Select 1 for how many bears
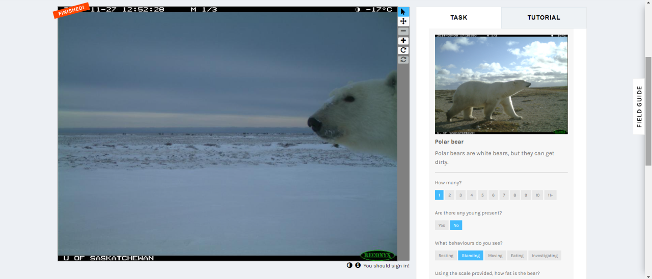The width and height of the screenshot is (652, 279). (439, 195)
